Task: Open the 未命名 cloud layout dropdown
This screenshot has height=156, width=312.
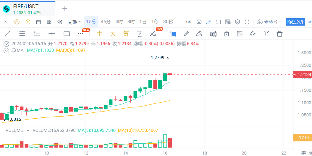Action: [x=270, y=22]
